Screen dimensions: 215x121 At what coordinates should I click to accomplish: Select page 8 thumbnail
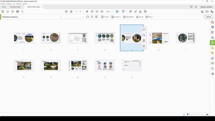24,66
